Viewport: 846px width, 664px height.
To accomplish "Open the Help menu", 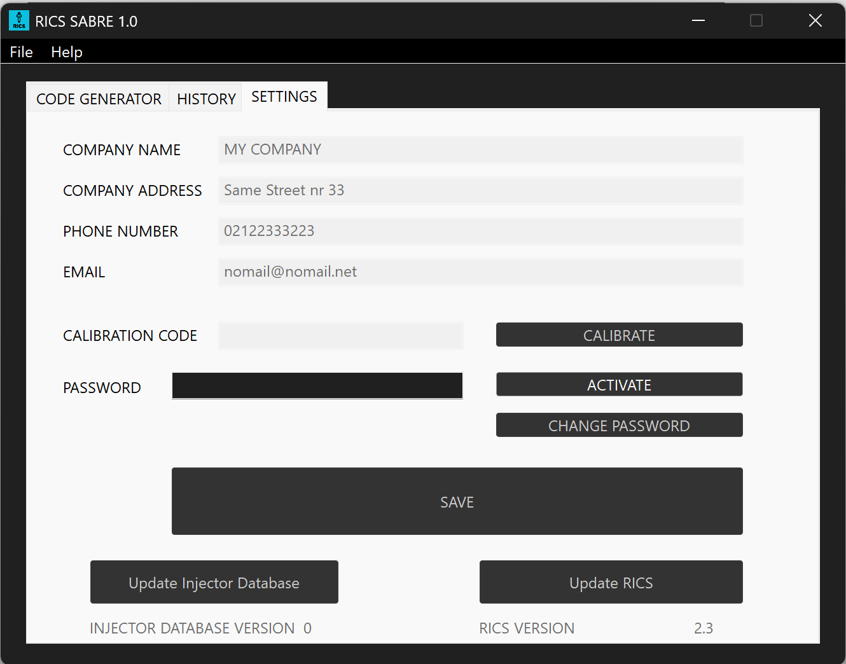I will [67, 52].
